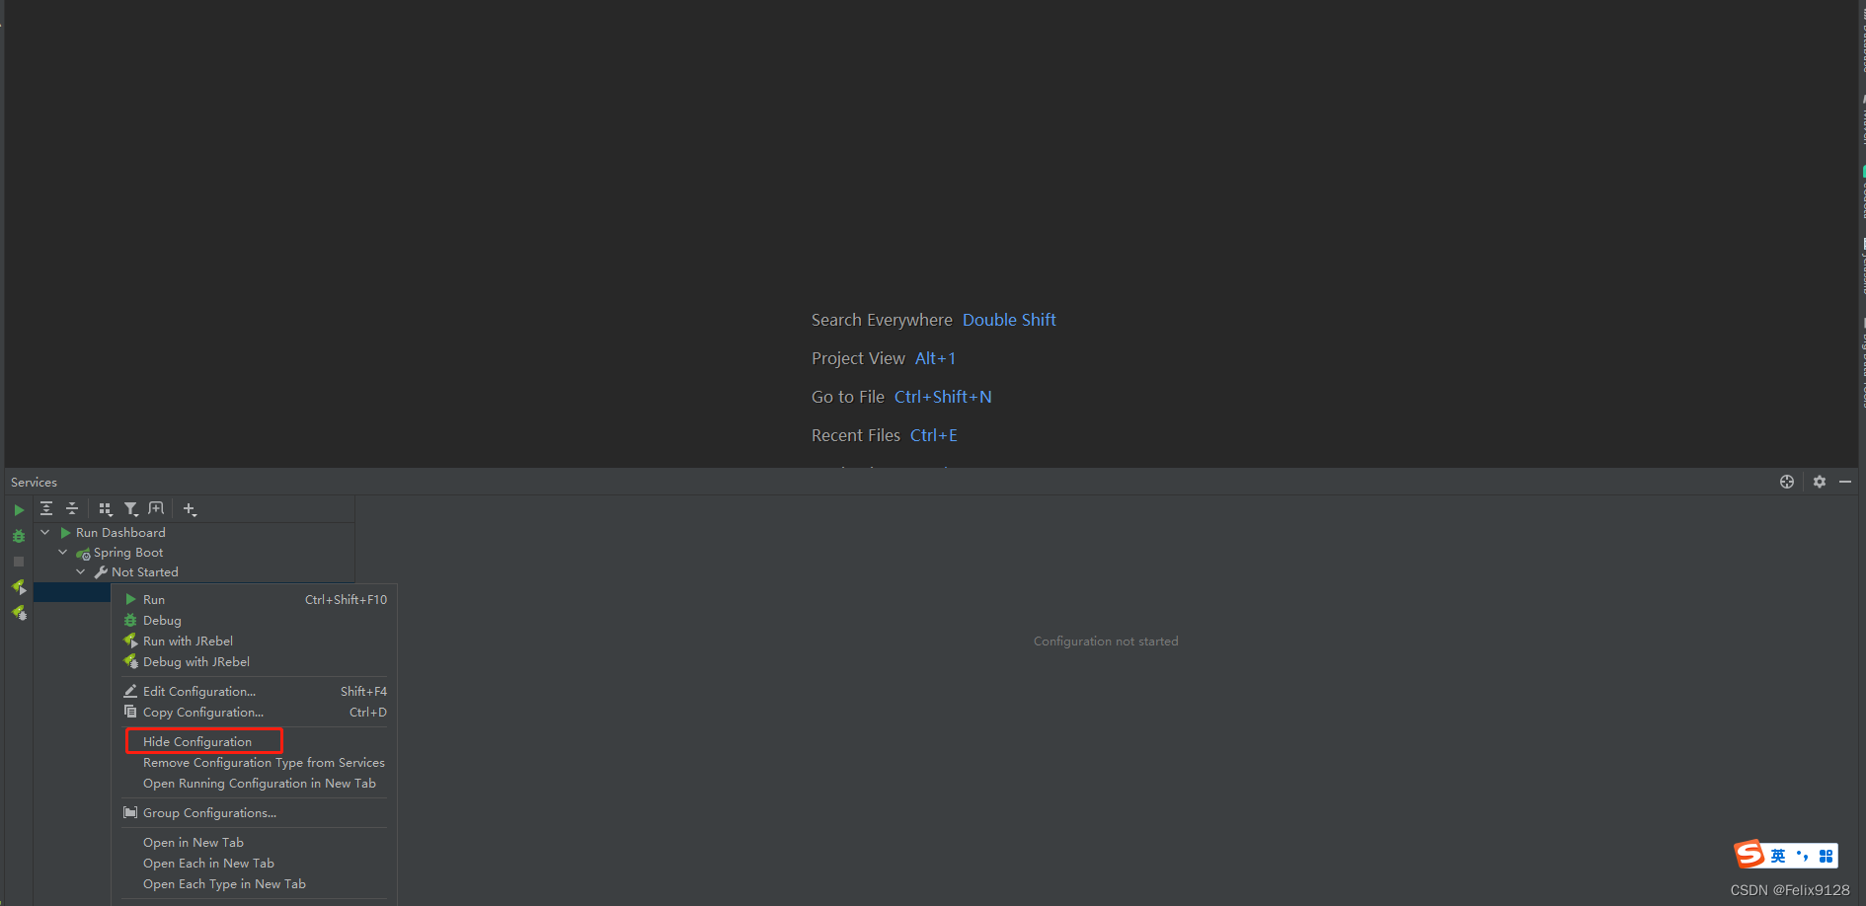Click the 'Configuration not started' message
Viewport: 1866px width, 906px height.
[1106, 641]
